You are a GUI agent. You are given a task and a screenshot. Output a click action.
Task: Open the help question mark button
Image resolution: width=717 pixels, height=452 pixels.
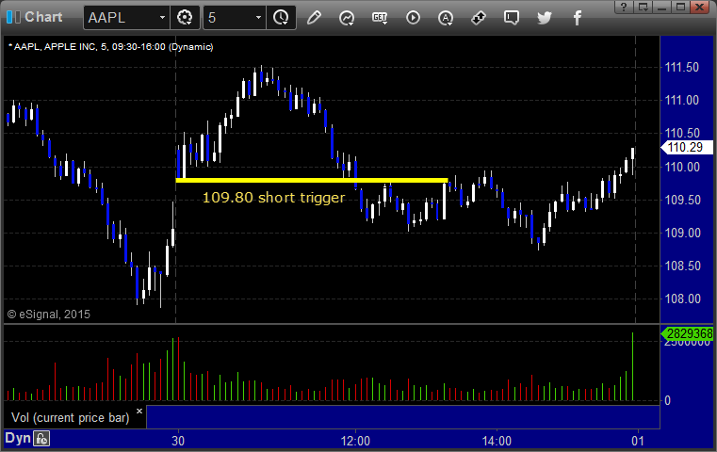coord(624,7)
